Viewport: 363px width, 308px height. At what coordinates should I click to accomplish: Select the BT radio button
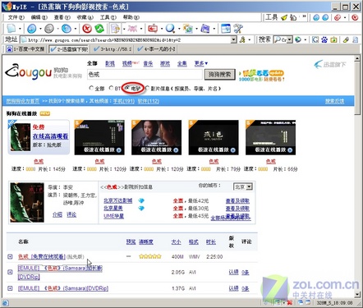[x=111, y=88]
